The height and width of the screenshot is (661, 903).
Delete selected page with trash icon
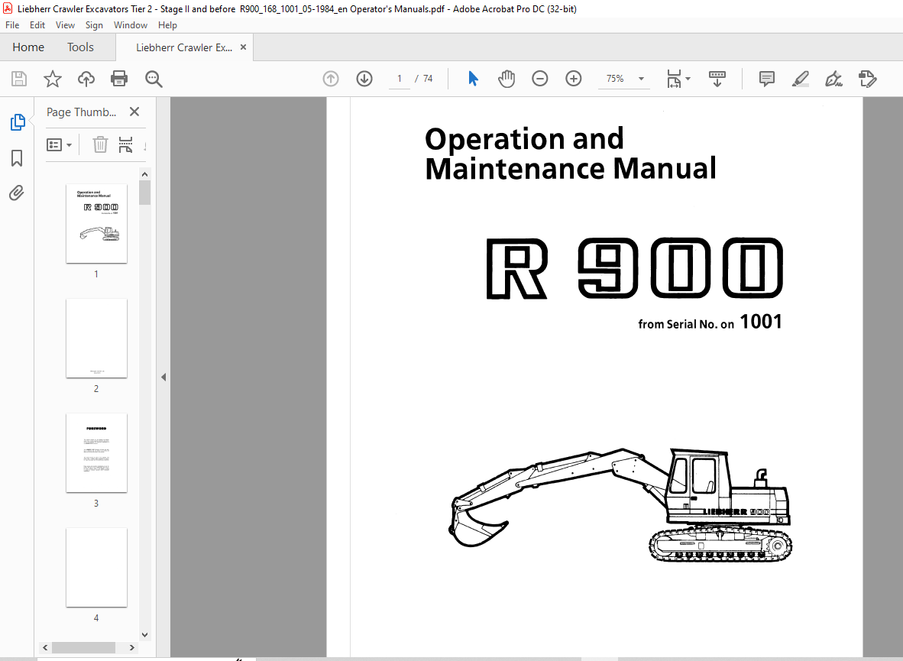click(100, 144)
